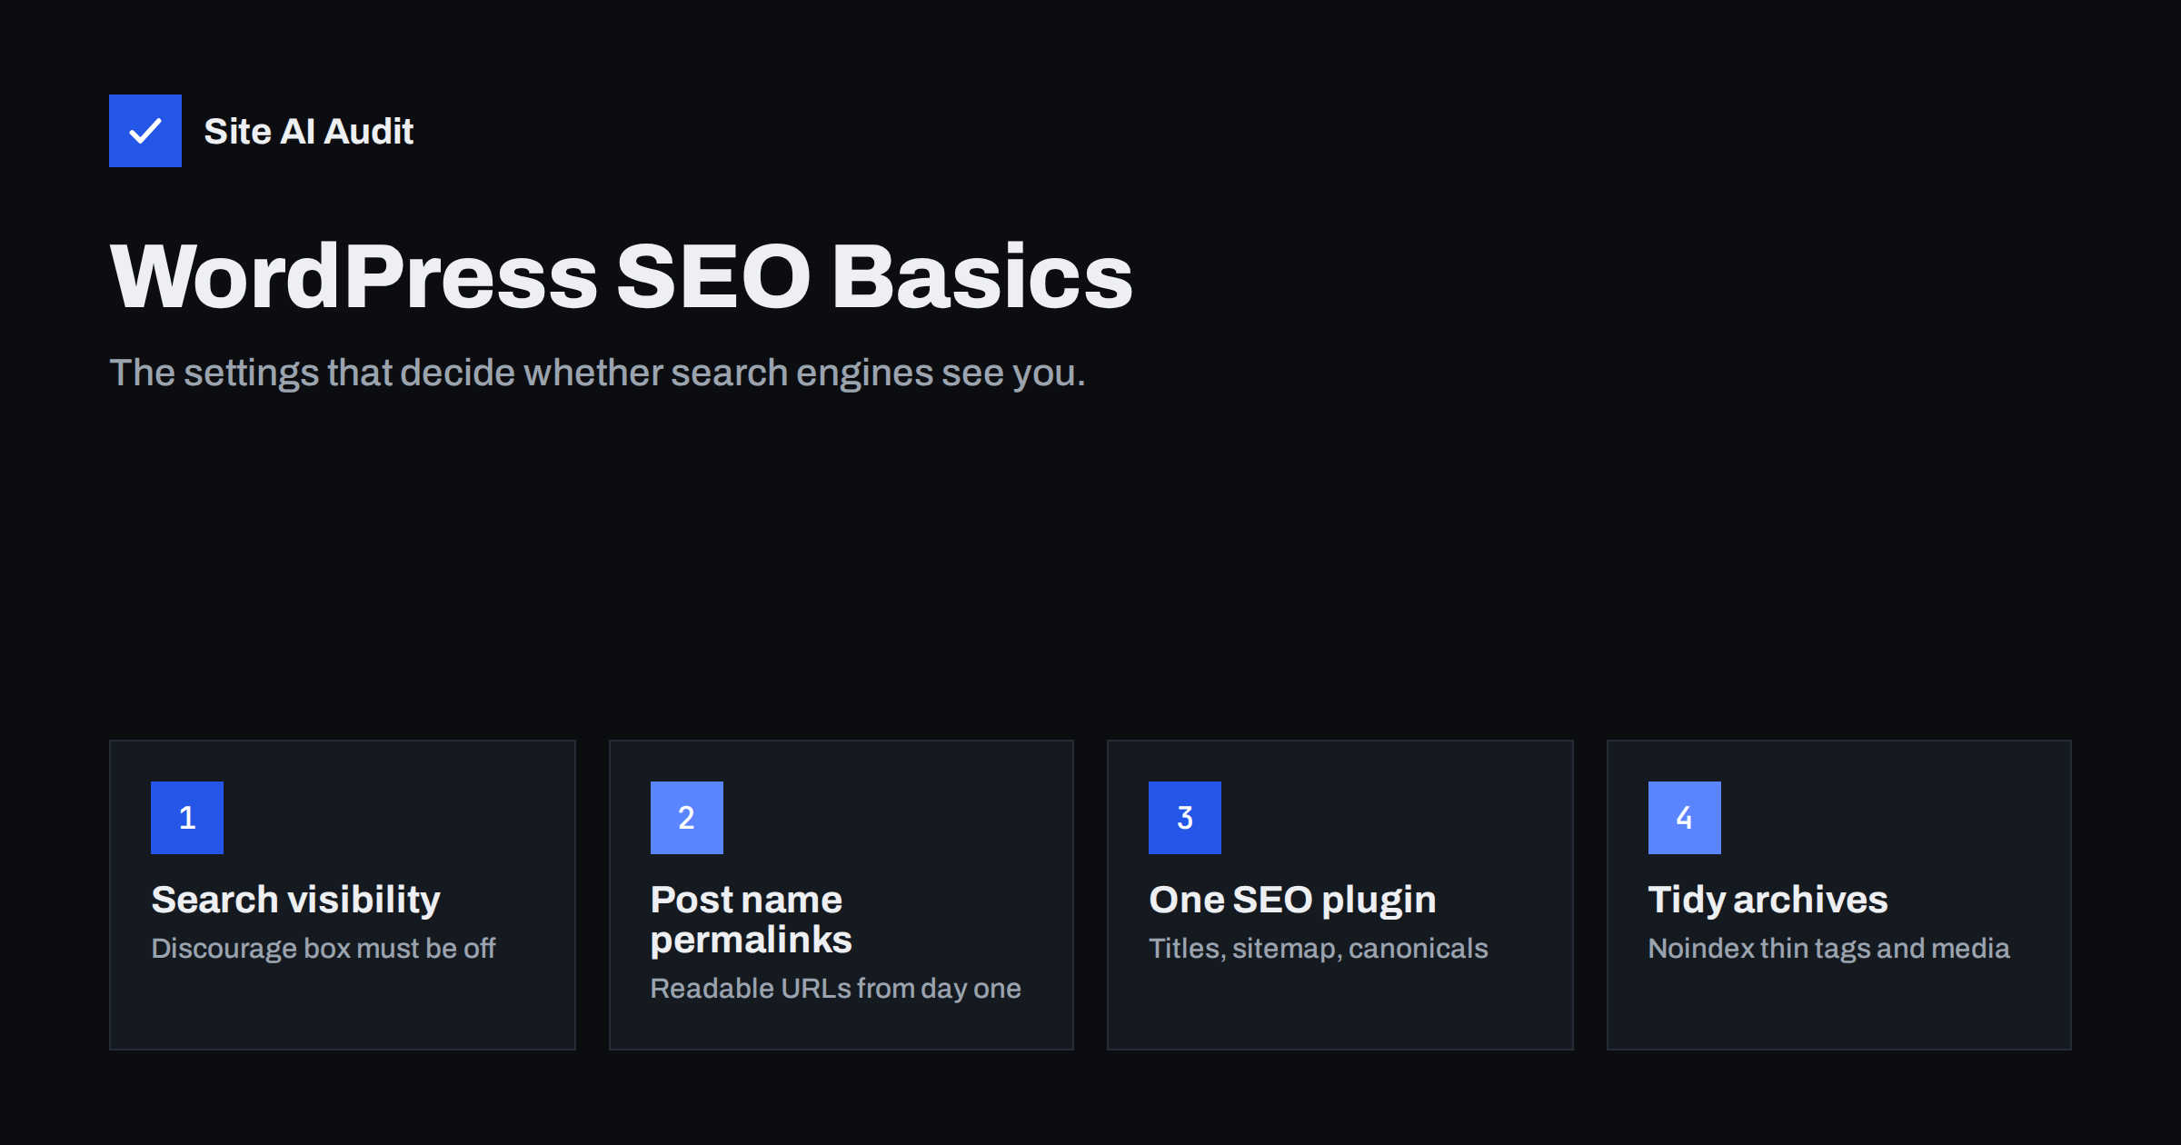Open the Post name permalinks title
Image resolution: width=2181 pixels, height=1145 pixels.
tap(752, 920)
